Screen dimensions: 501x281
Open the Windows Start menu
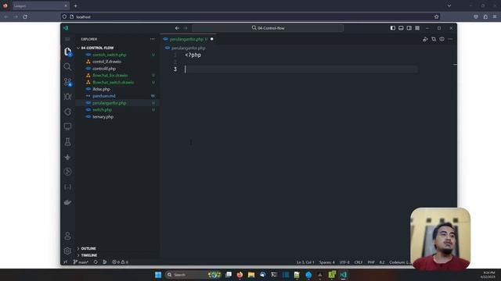pyautogui.click(x=158, y=275)
